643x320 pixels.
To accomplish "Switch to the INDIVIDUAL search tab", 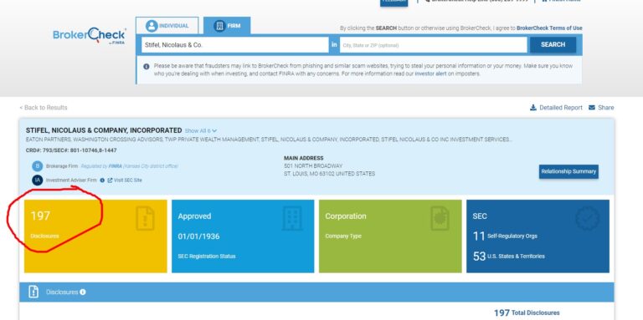I will click(x=167, y=26).
